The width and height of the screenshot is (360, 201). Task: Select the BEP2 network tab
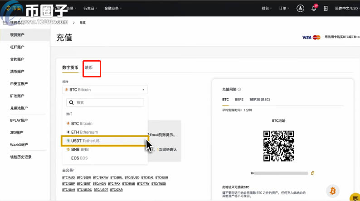pyautogui.click(x=239, y=99)
